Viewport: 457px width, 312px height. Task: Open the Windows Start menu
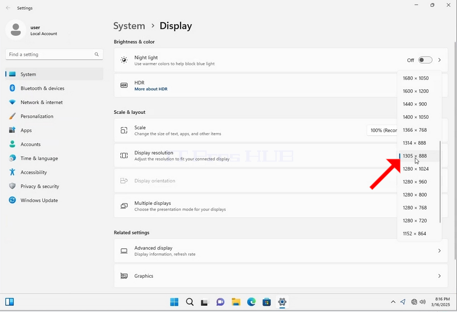coord(174,302)
